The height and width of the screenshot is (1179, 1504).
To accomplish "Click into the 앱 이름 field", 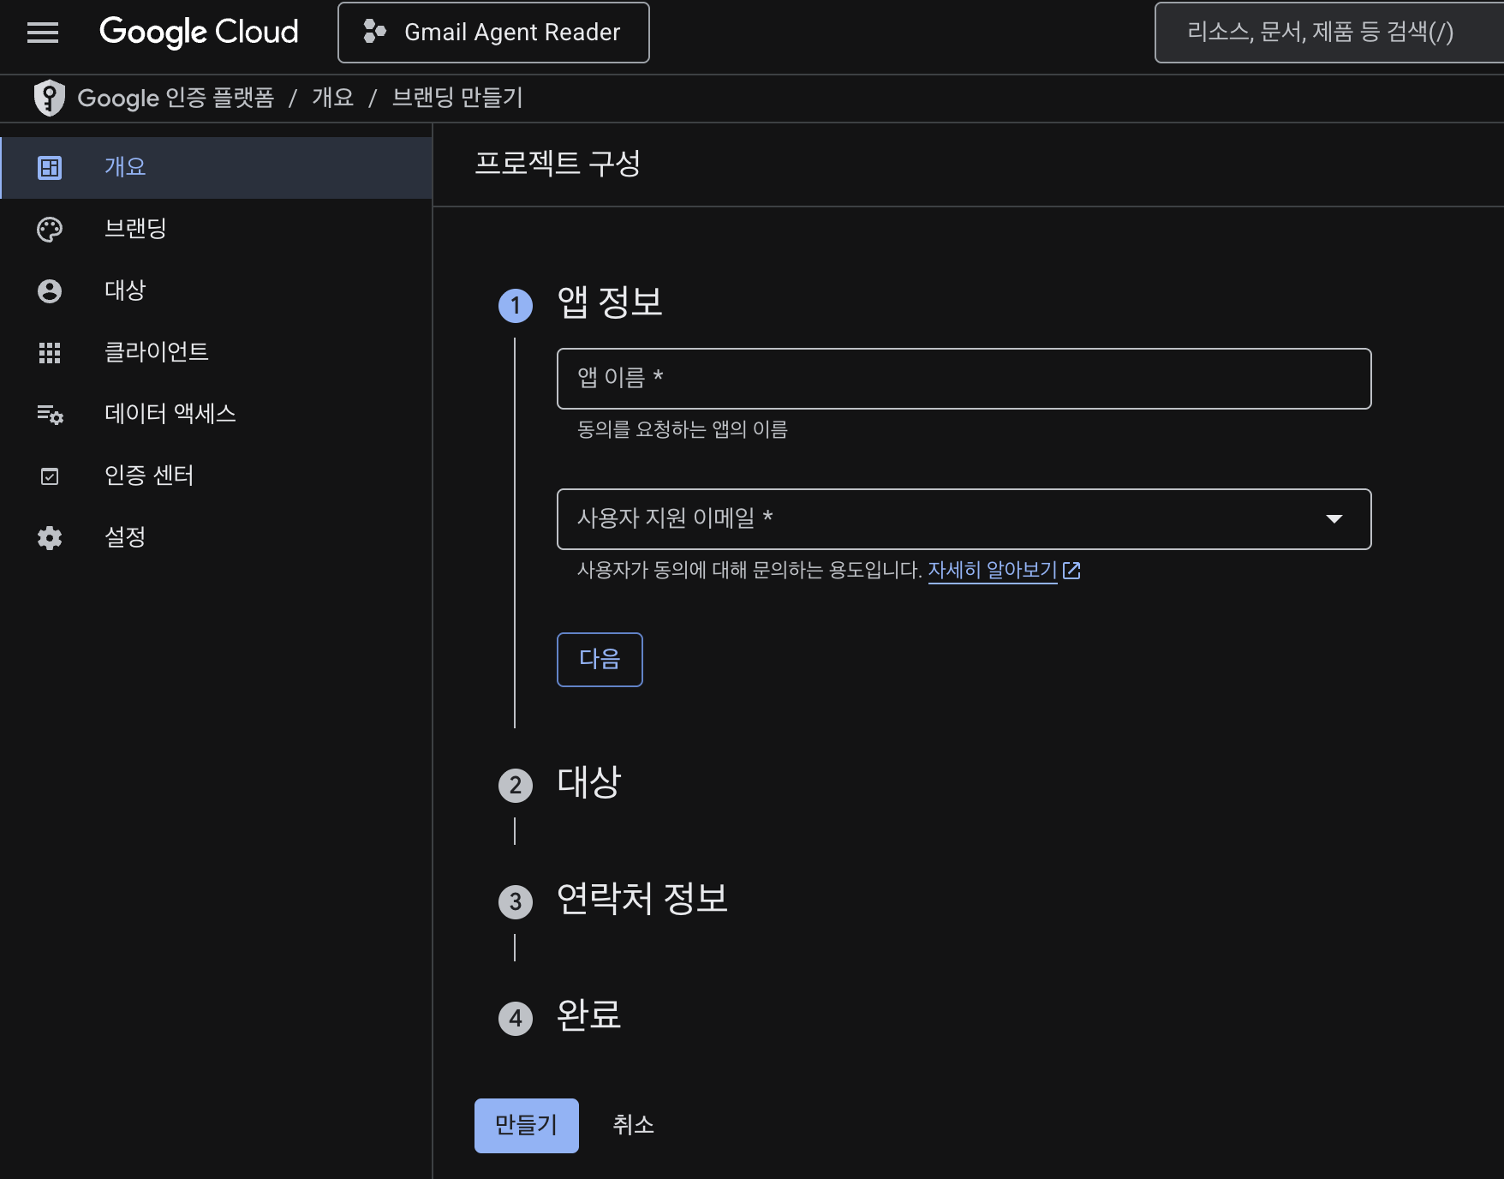I will [x=964, y=379].
